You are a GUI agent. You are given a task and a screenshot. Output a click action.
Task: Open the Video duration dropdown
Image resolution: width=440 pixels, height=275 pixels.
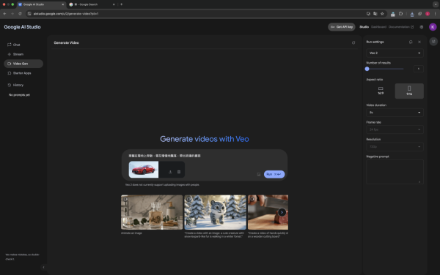point(395,113)
